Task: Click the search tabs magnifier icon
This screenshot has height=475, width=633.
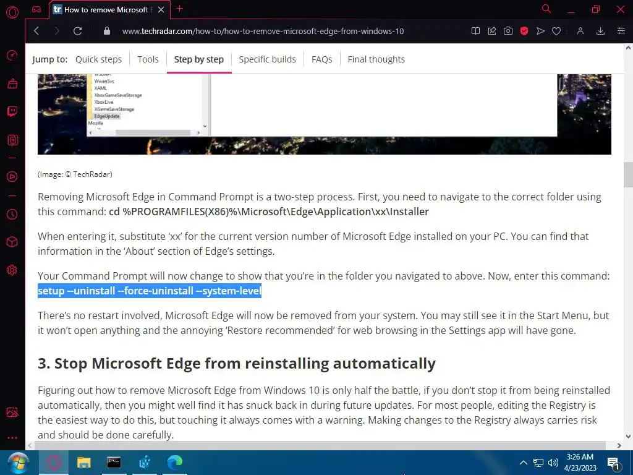Action: [x=546, y=9]
